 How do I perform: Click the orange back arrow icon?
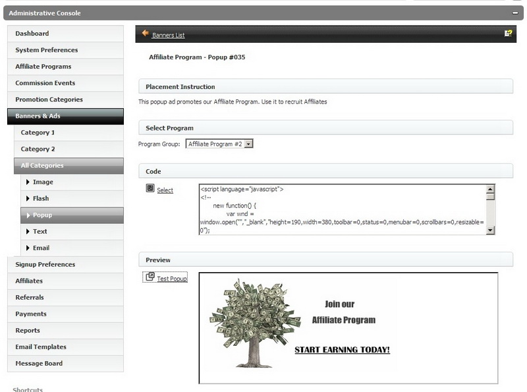point(145,33)
